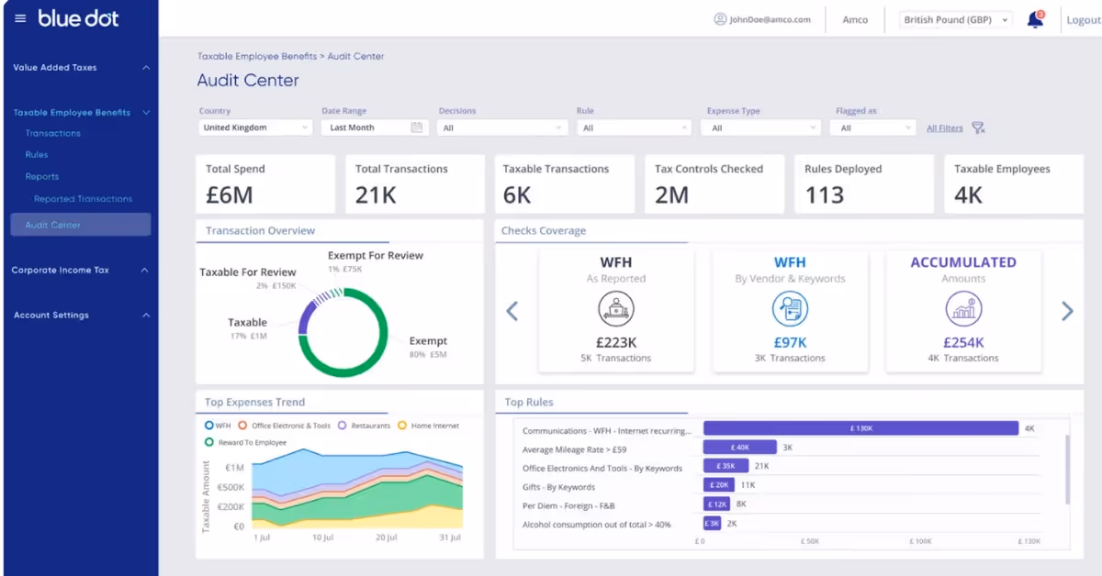Click the £130K Communications rule bar

pos(860,427)
